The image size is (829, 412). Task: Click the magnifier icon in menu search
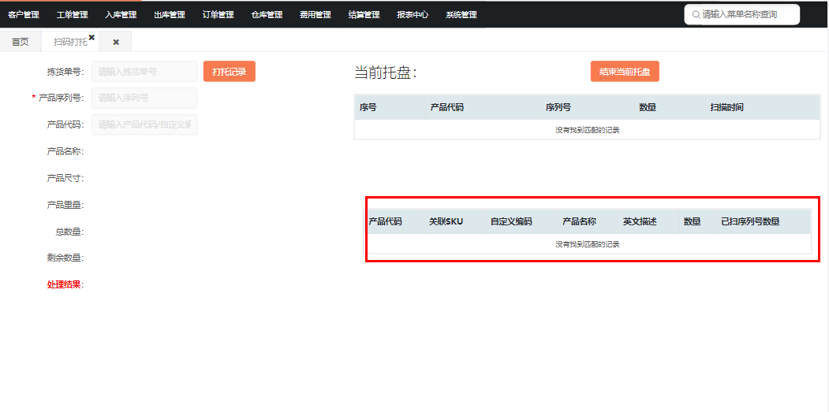(696, 15)
